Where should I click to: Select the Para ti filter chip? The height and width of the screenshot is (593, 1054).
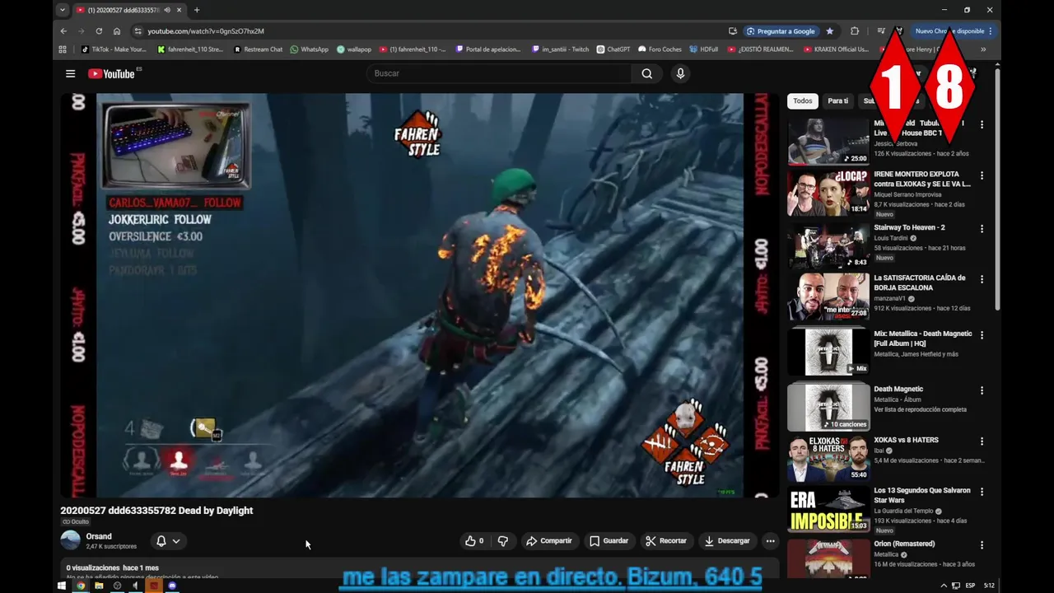pyautogui.click(x=837, y=100)
